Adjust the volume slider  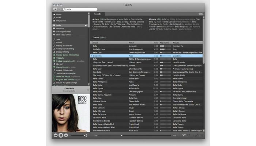(78, 135)
